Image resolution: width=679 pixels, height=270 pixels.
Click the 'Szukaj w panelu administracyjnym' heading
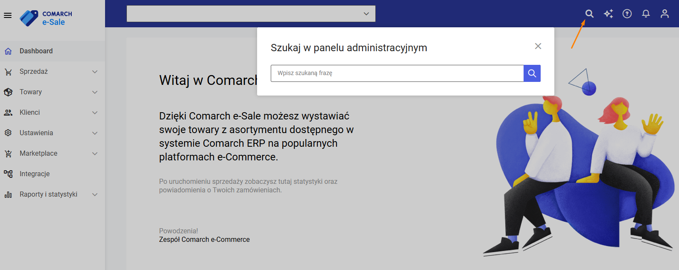coord(349,48)
